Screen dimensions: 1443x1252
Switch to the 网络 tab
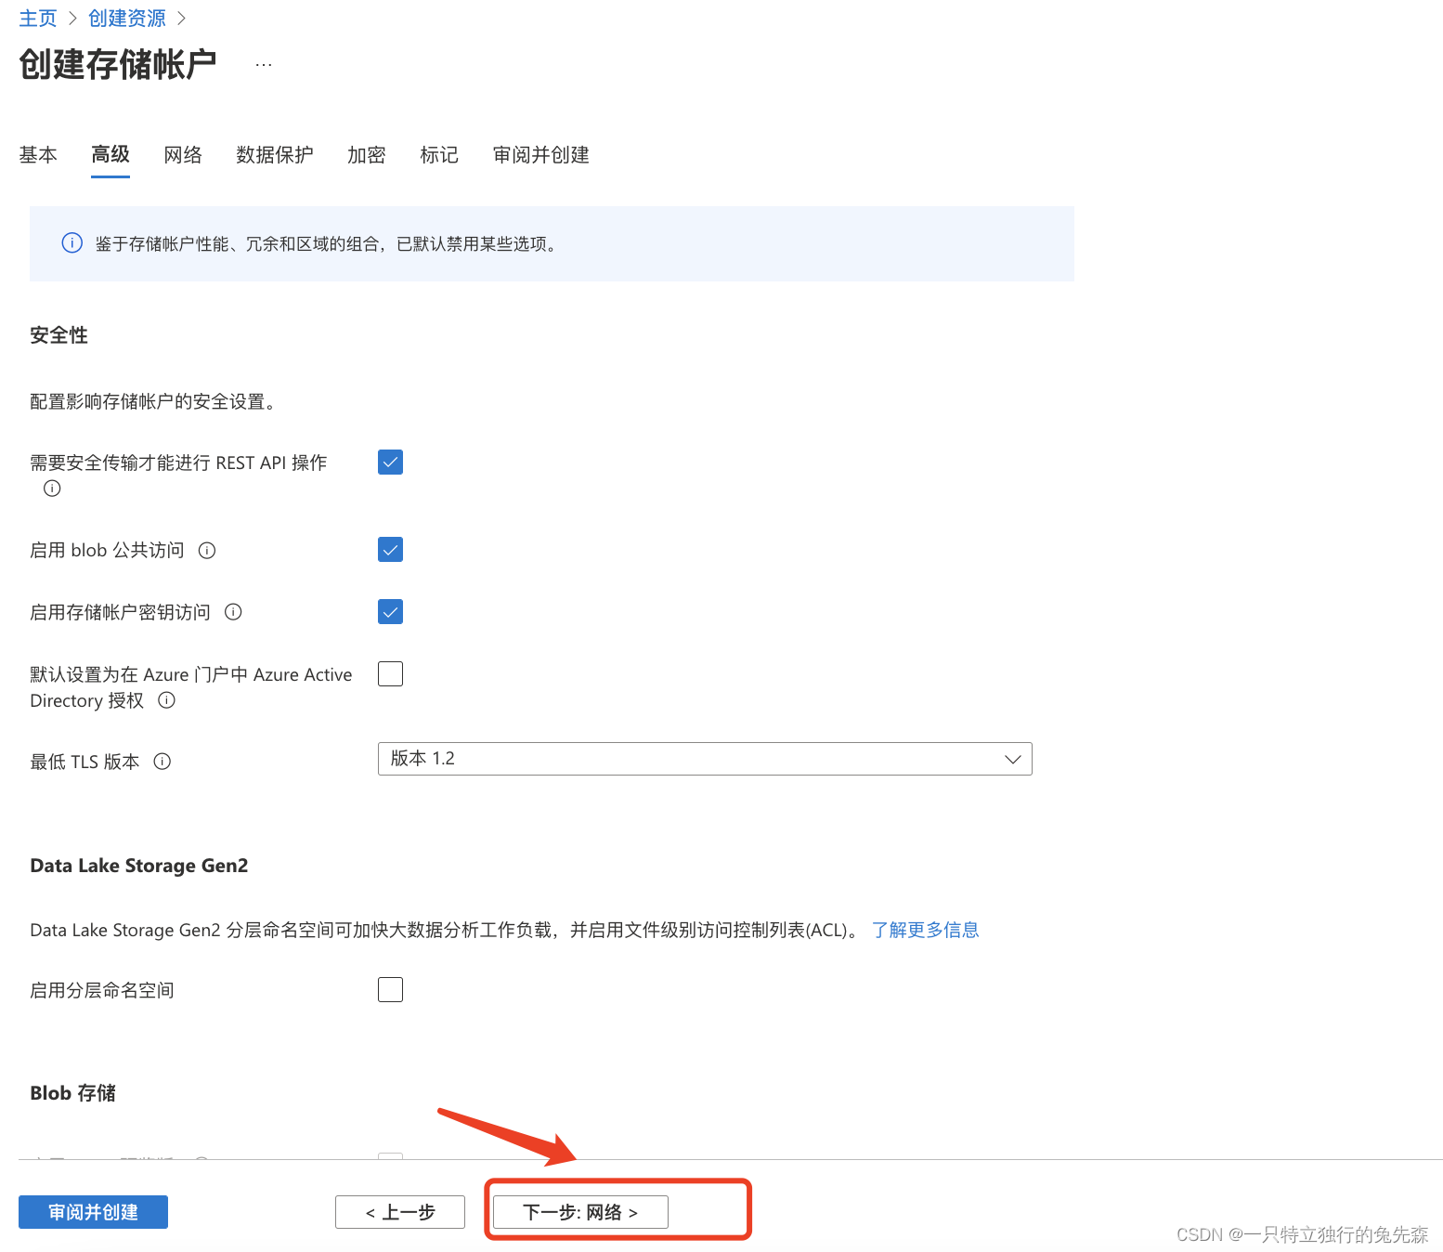click(183, 155)
